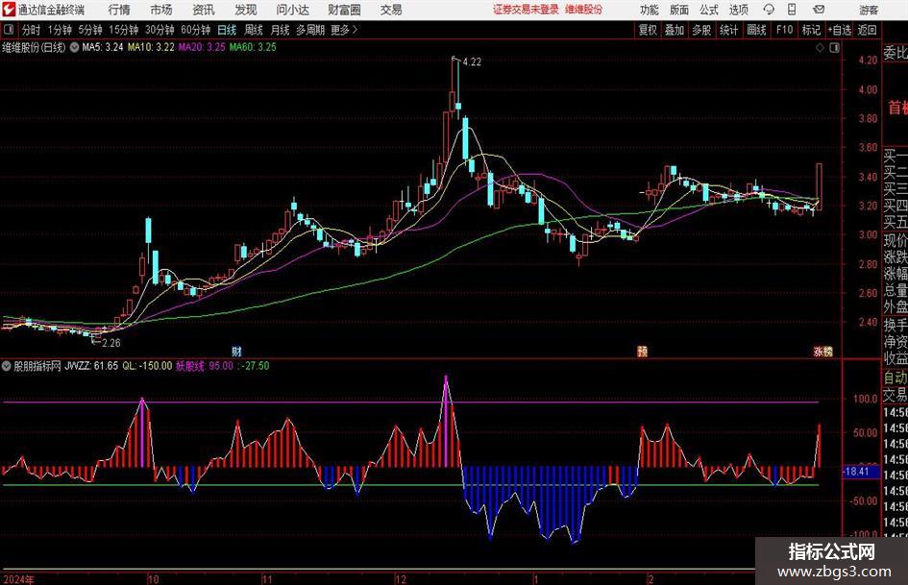The width and height of the screenshot is (908, 585).
Task: Expand the 维维股份(日线) indicator dropdown arrow
Action: (x=75, y=47)
